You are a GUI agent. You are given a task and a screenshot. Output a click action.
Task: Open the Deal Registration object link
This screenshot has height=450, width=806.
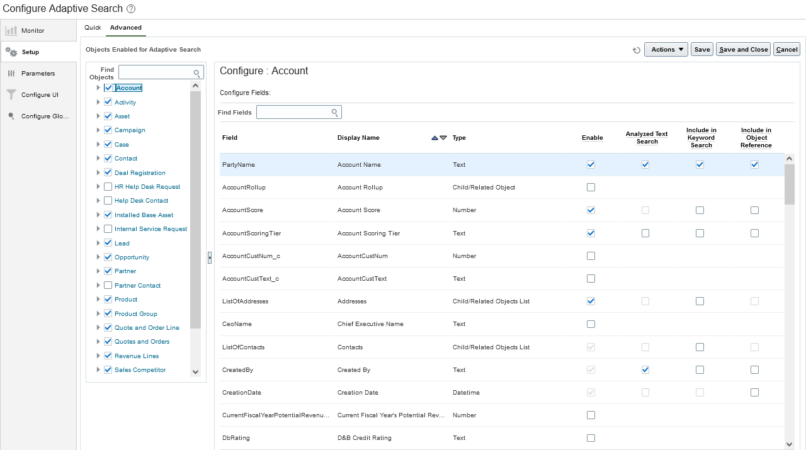tap(140, 173)
